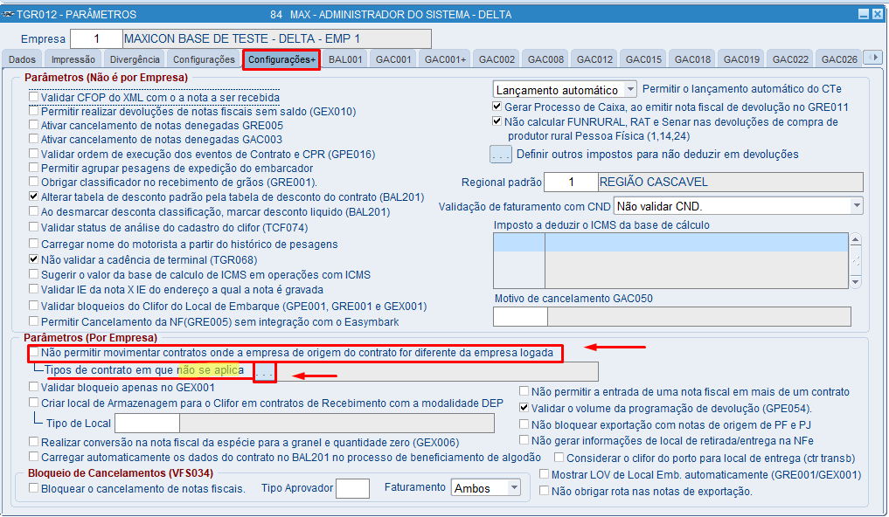Toggle 'Gerar Processo de Caixa' checkbox
The image size is (889, 517).
(497, 107)
